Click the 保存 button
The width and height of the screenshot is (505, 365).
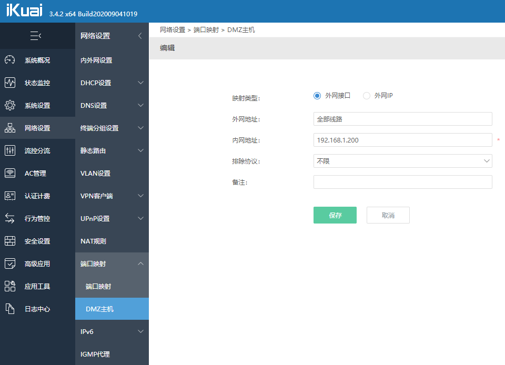tap(335, 215)
